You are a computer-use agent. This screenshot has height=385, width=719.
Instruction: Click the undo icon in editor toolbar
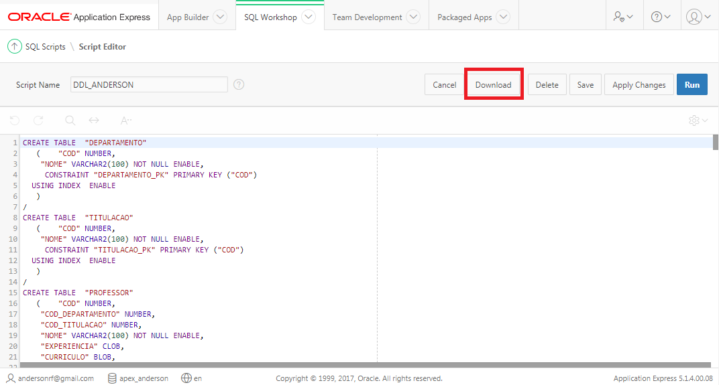click(15, 121)
